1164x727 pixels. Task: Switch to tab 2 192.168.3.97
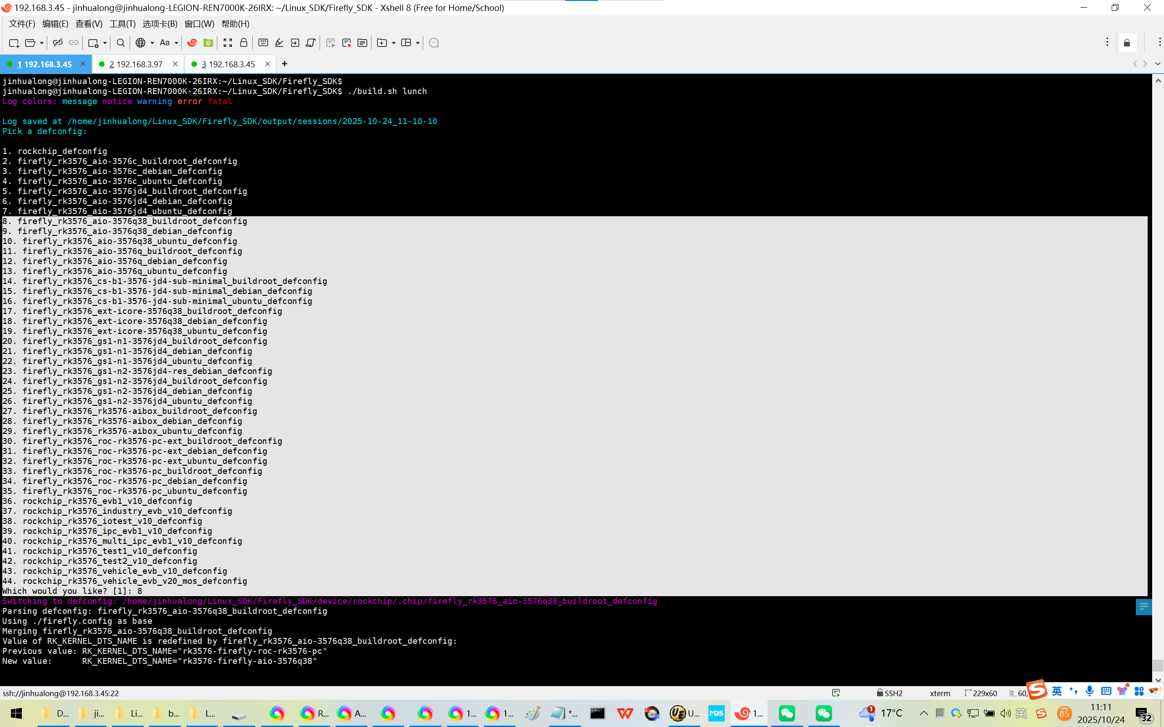(x=136, y=64)
